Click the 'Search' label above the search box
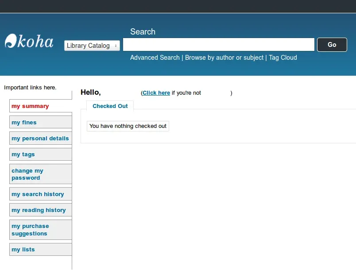This screenshot has height=270, width=356. pos(143,32)
